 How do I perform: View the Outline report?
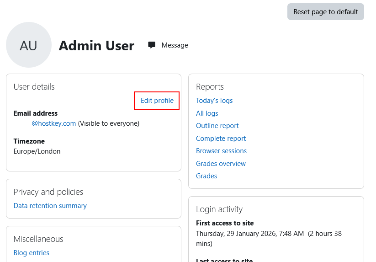(x=217, y=126)
